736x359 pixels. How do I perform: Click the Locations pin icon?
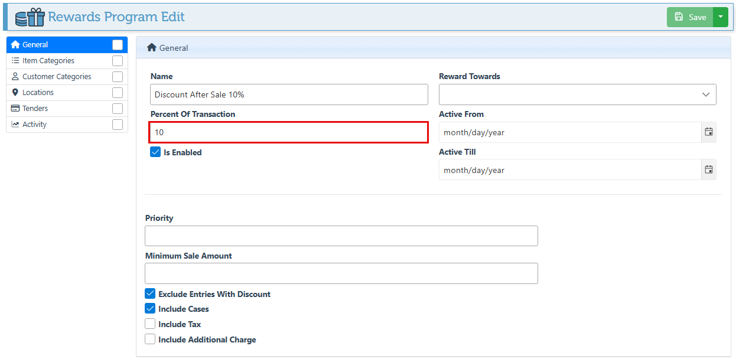click(x=15, y=92)
